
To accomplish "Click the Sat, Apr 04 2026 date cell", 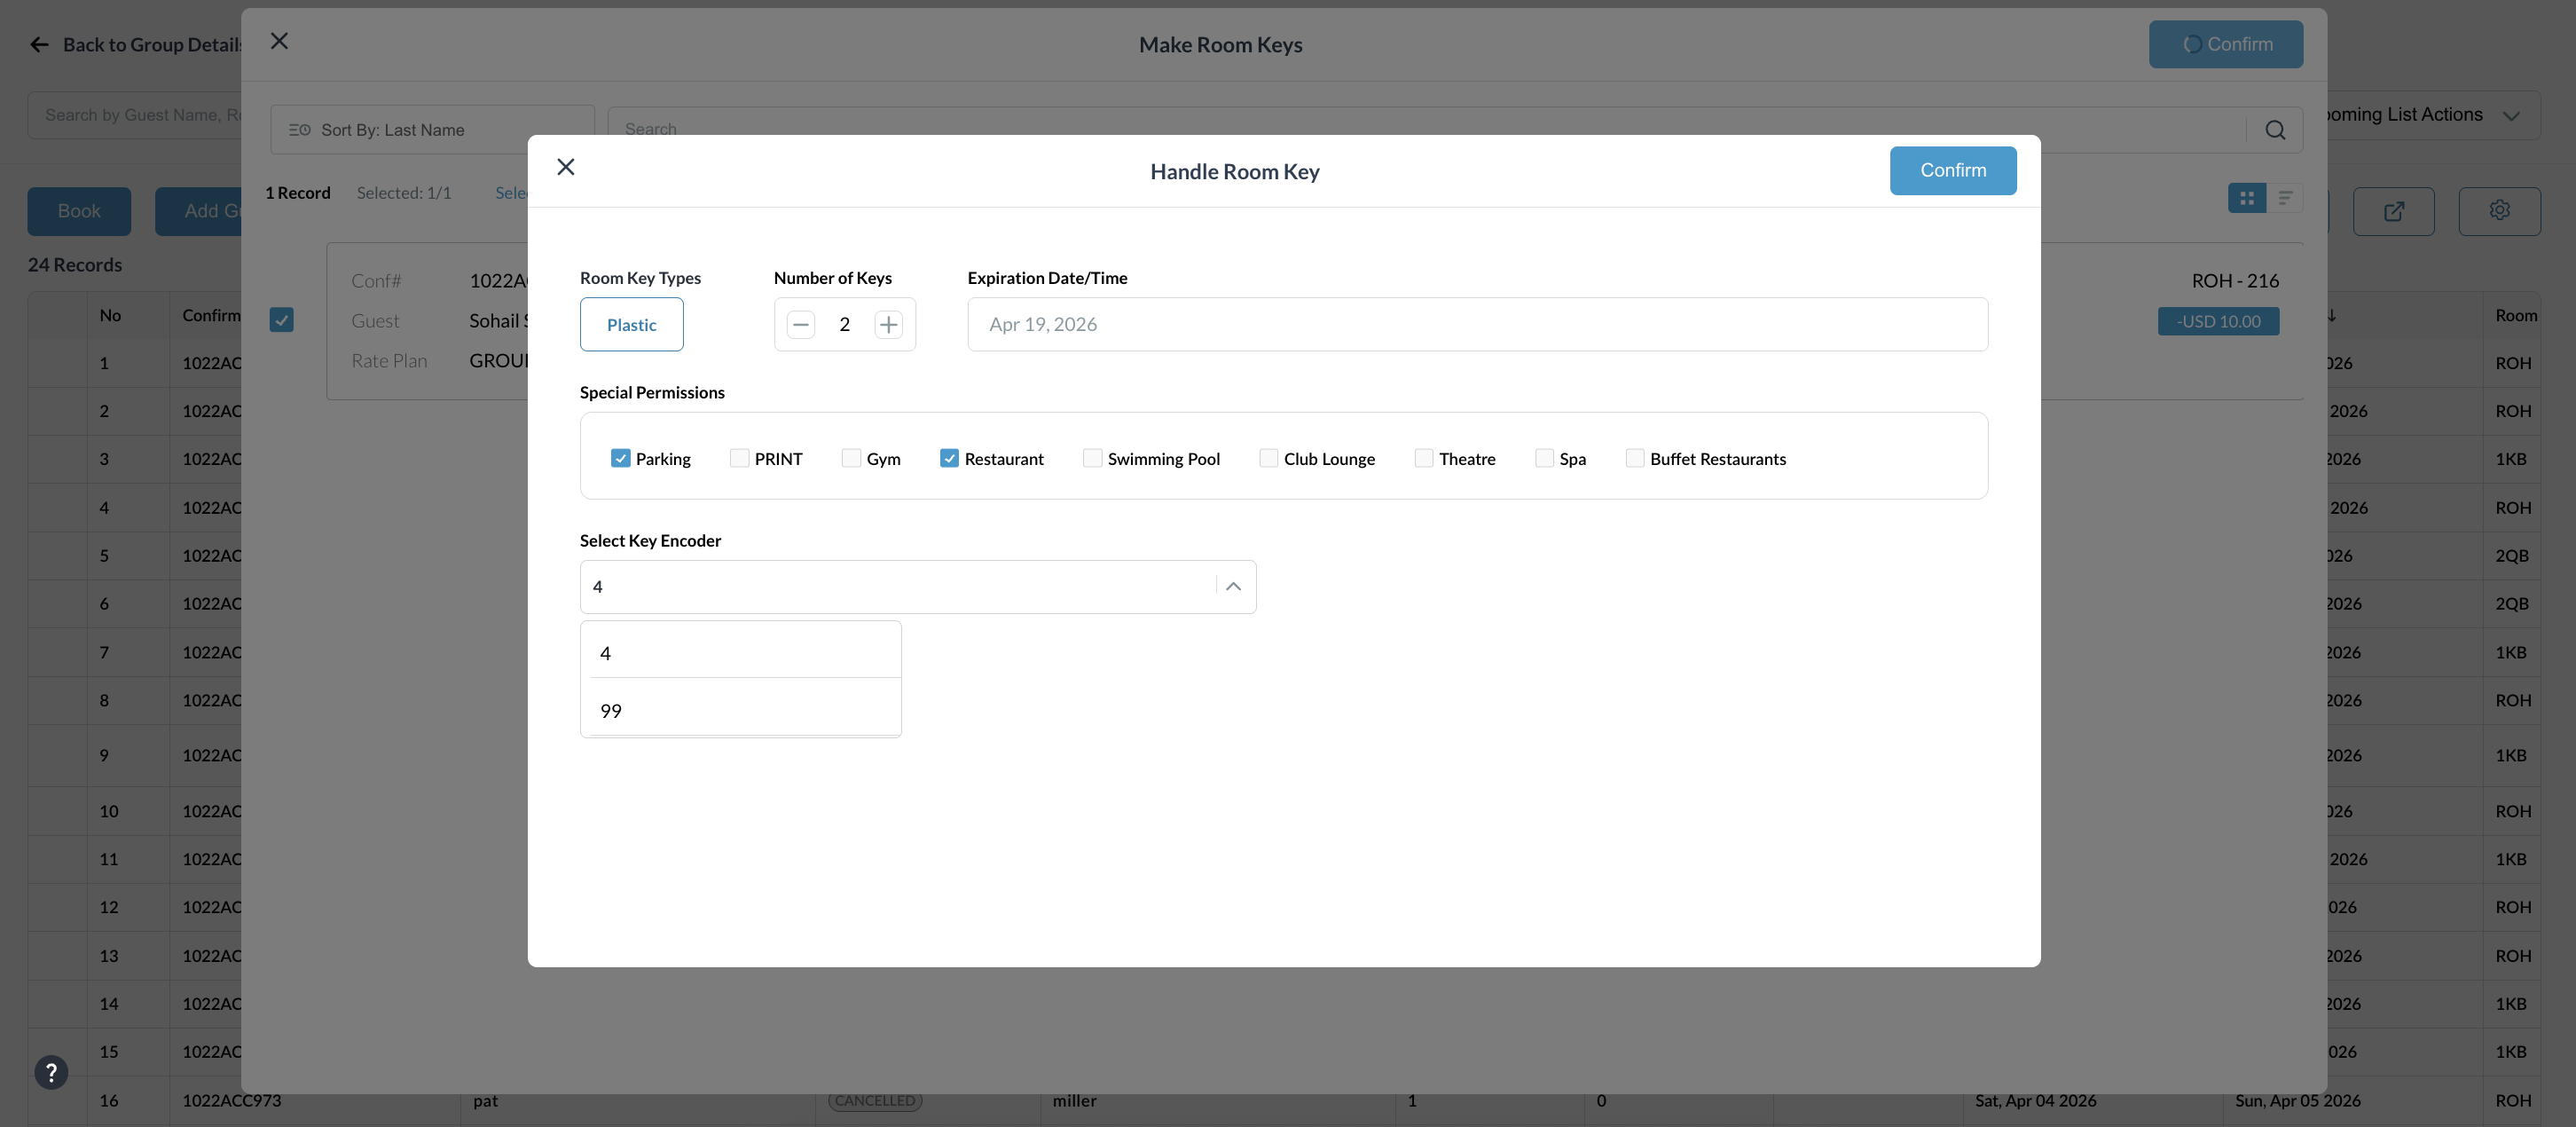I will pyautogui.click(x=2035, y=1100).
